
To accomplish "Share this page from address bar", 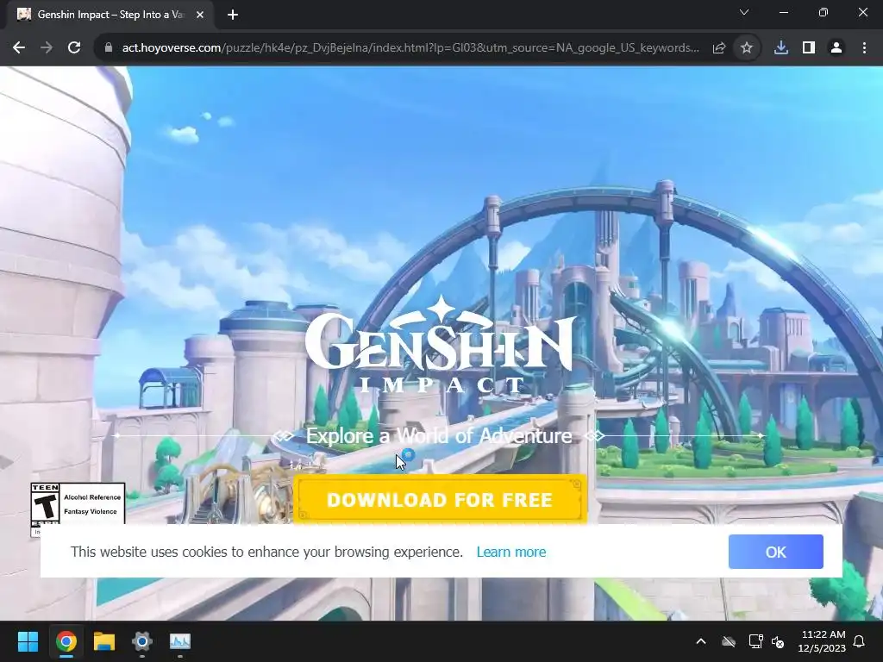I will click(718, 48).
